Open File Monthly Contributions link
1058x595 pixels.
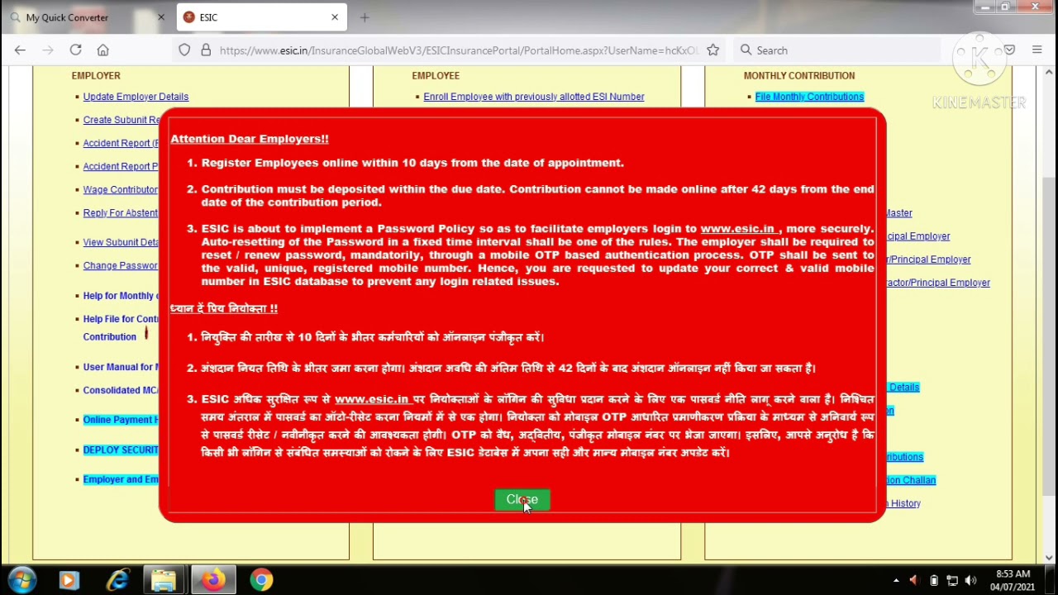pyautogui.click(x=809, y=97)
